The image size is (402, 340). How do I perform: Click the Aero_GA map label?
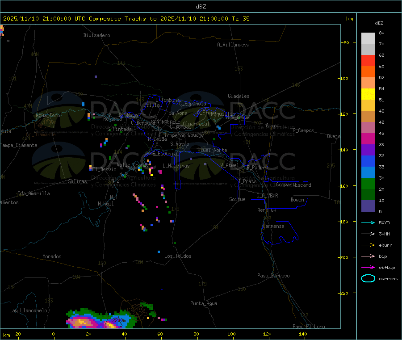pos(267,210)
